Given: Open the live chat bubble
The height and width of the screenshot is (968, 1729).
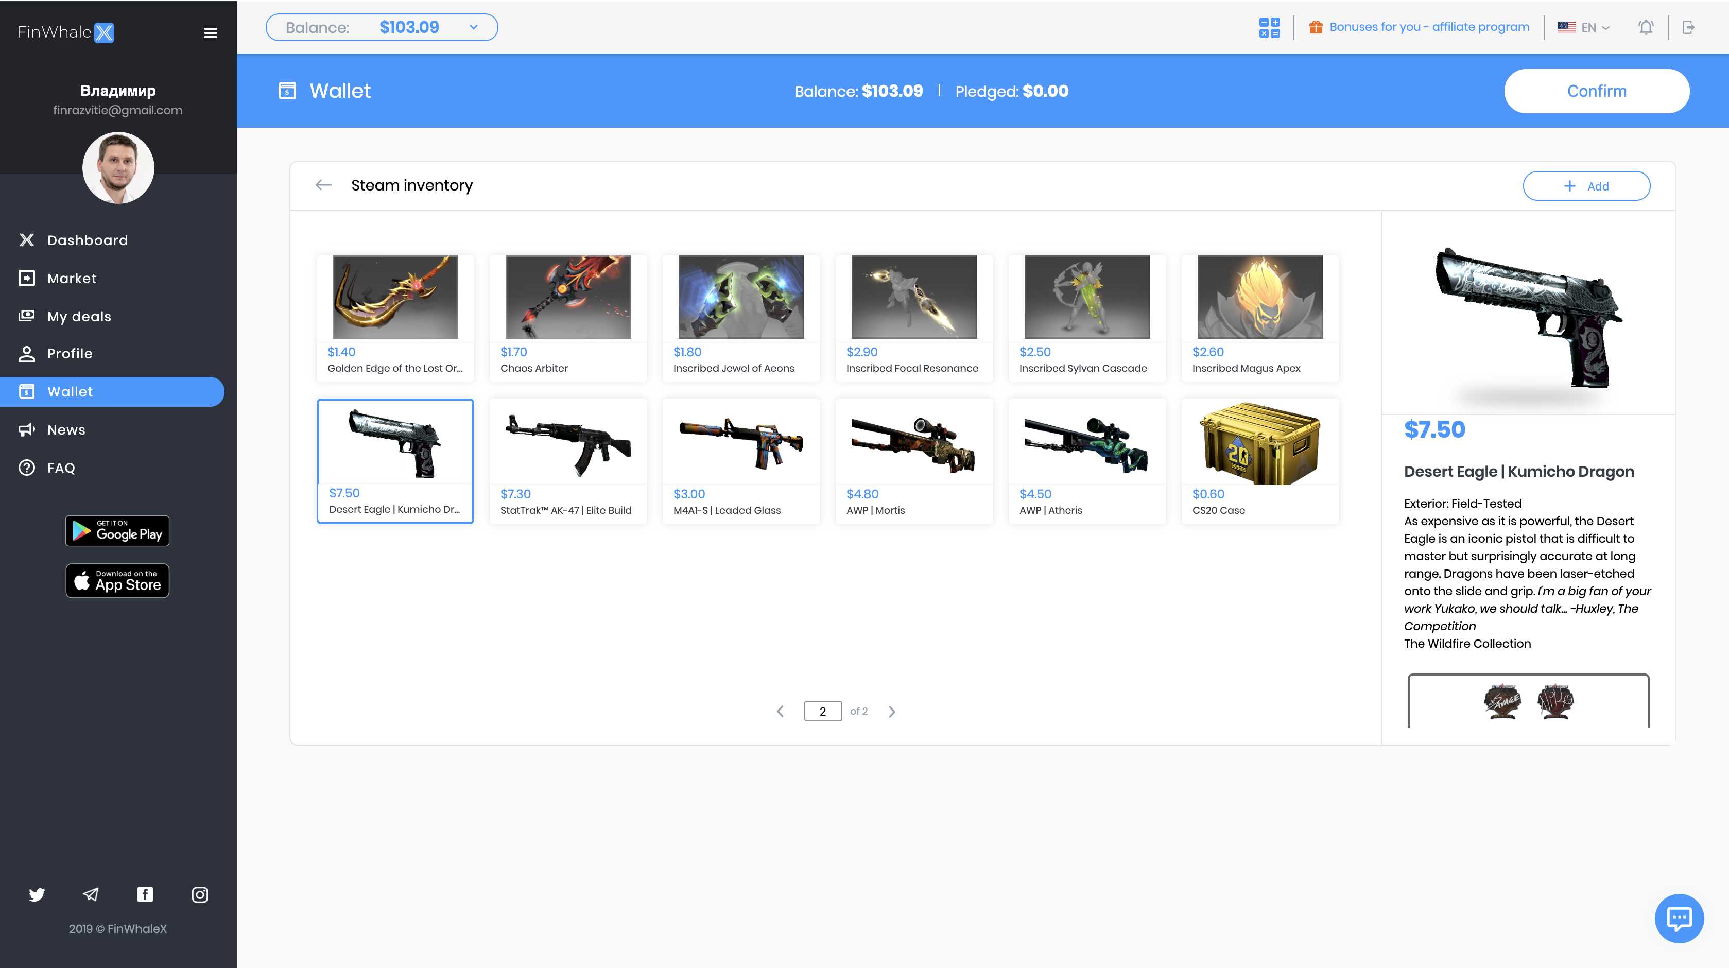Looking at the screenshot, I should click(1680, 918).
